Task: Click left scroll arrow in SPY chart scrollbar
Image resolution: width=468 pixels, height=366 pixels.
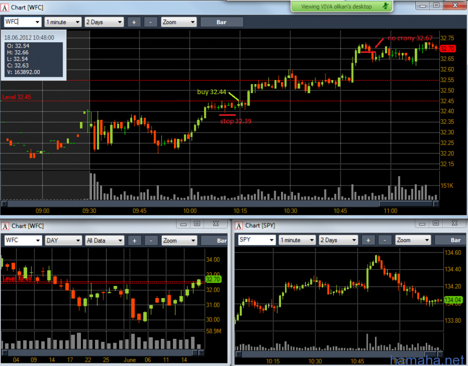Action: (239, 354)
